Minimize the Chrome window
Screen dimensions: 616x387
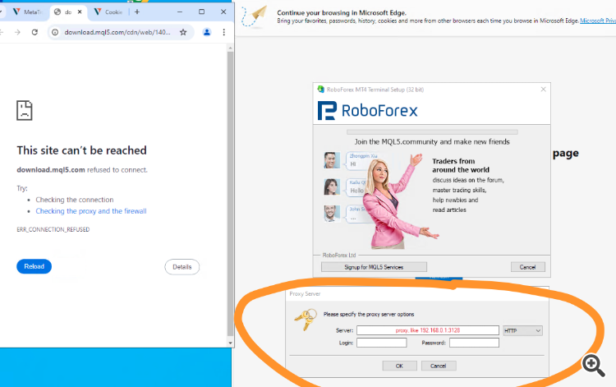click(180, 12)
